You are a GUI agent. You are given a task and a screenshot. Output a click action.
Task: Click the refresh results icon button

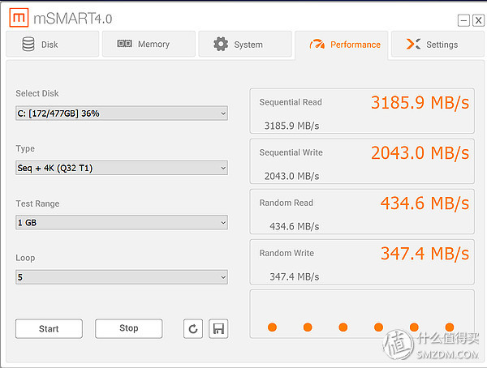click(x=193, y=328)
